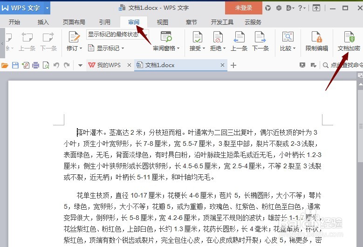Click the print icon
The width and height of the screenshot is (363, 247).
point(36,65)
